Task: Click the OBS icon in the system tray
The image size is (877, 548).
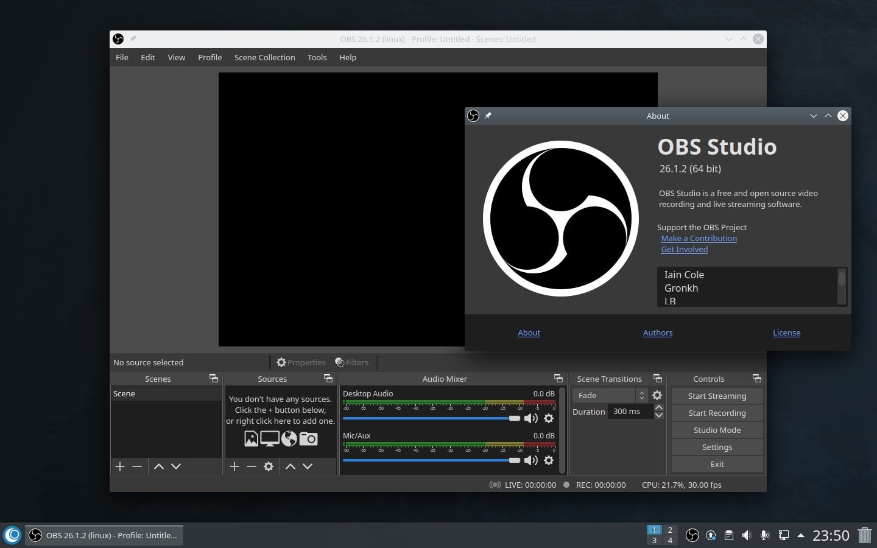Action: [x=692, y=535]
